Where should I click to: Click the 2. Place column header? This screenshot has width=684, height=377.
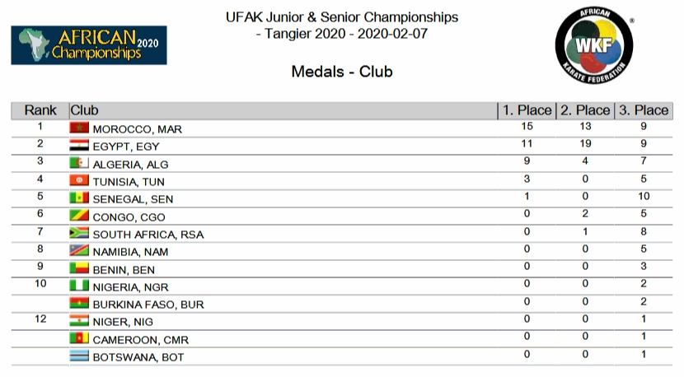585,110
